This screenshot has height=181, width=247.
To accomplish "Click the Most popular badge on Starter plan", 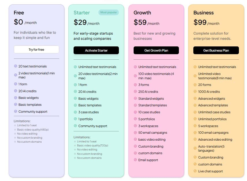I will tap(108, 13).
